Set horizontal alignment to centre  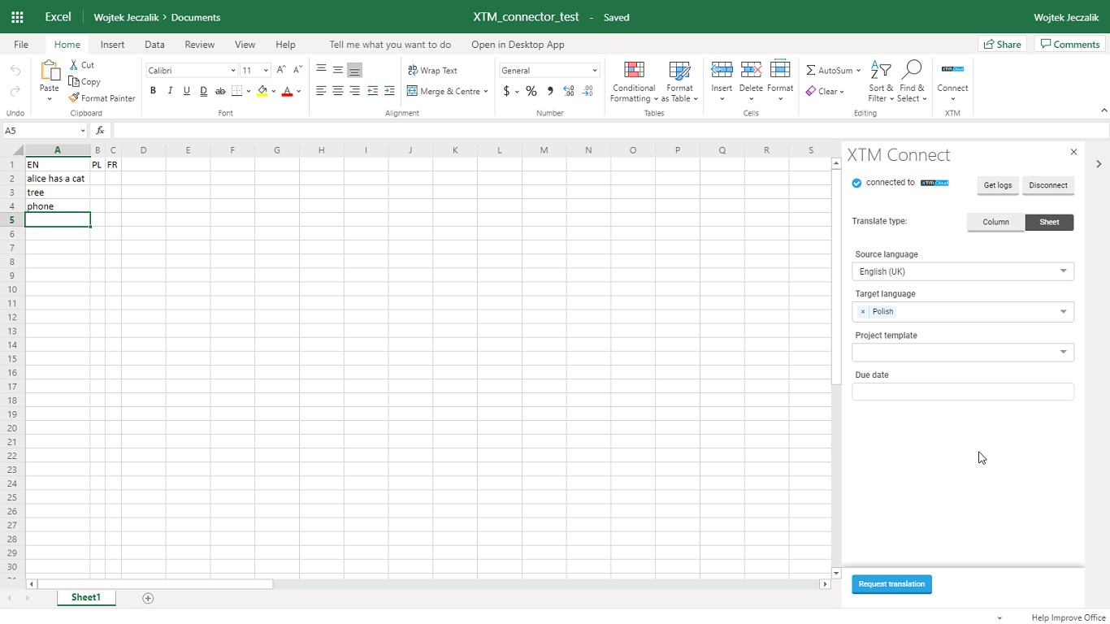tap(337, 91)
